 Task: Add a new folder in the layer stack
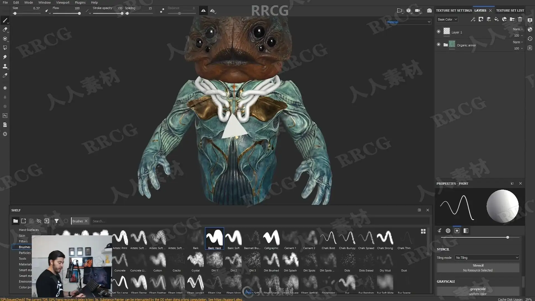pyautogui.click(x=512, y=19)
